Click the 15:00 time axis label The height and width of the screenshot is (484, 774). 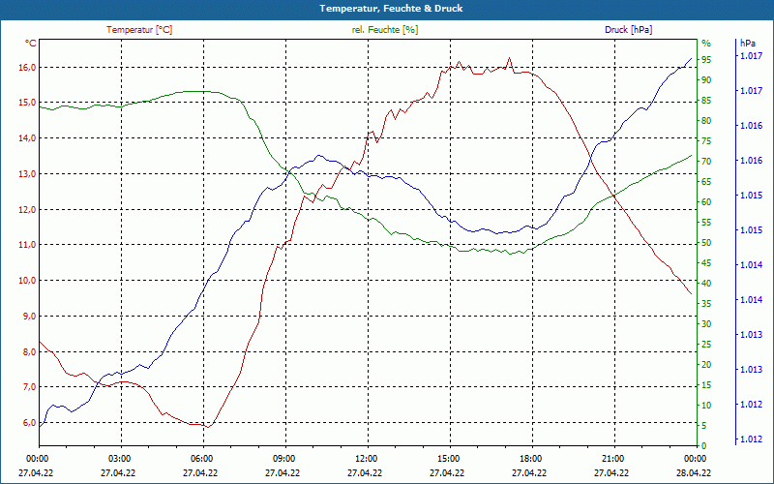pyautogui.click(x=447, y=459)
